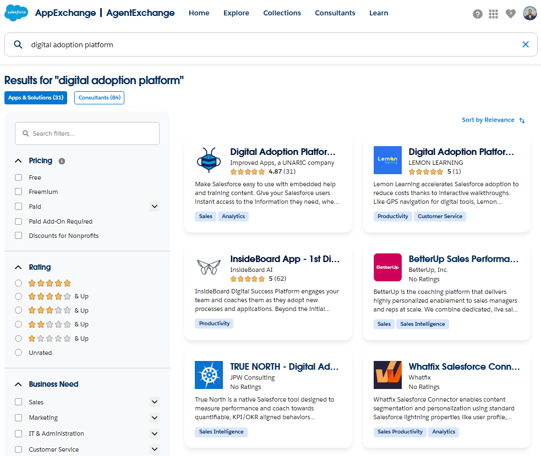Select the three stars & Up radio
This screenshot has height=456, width=541.
[18, 310]
